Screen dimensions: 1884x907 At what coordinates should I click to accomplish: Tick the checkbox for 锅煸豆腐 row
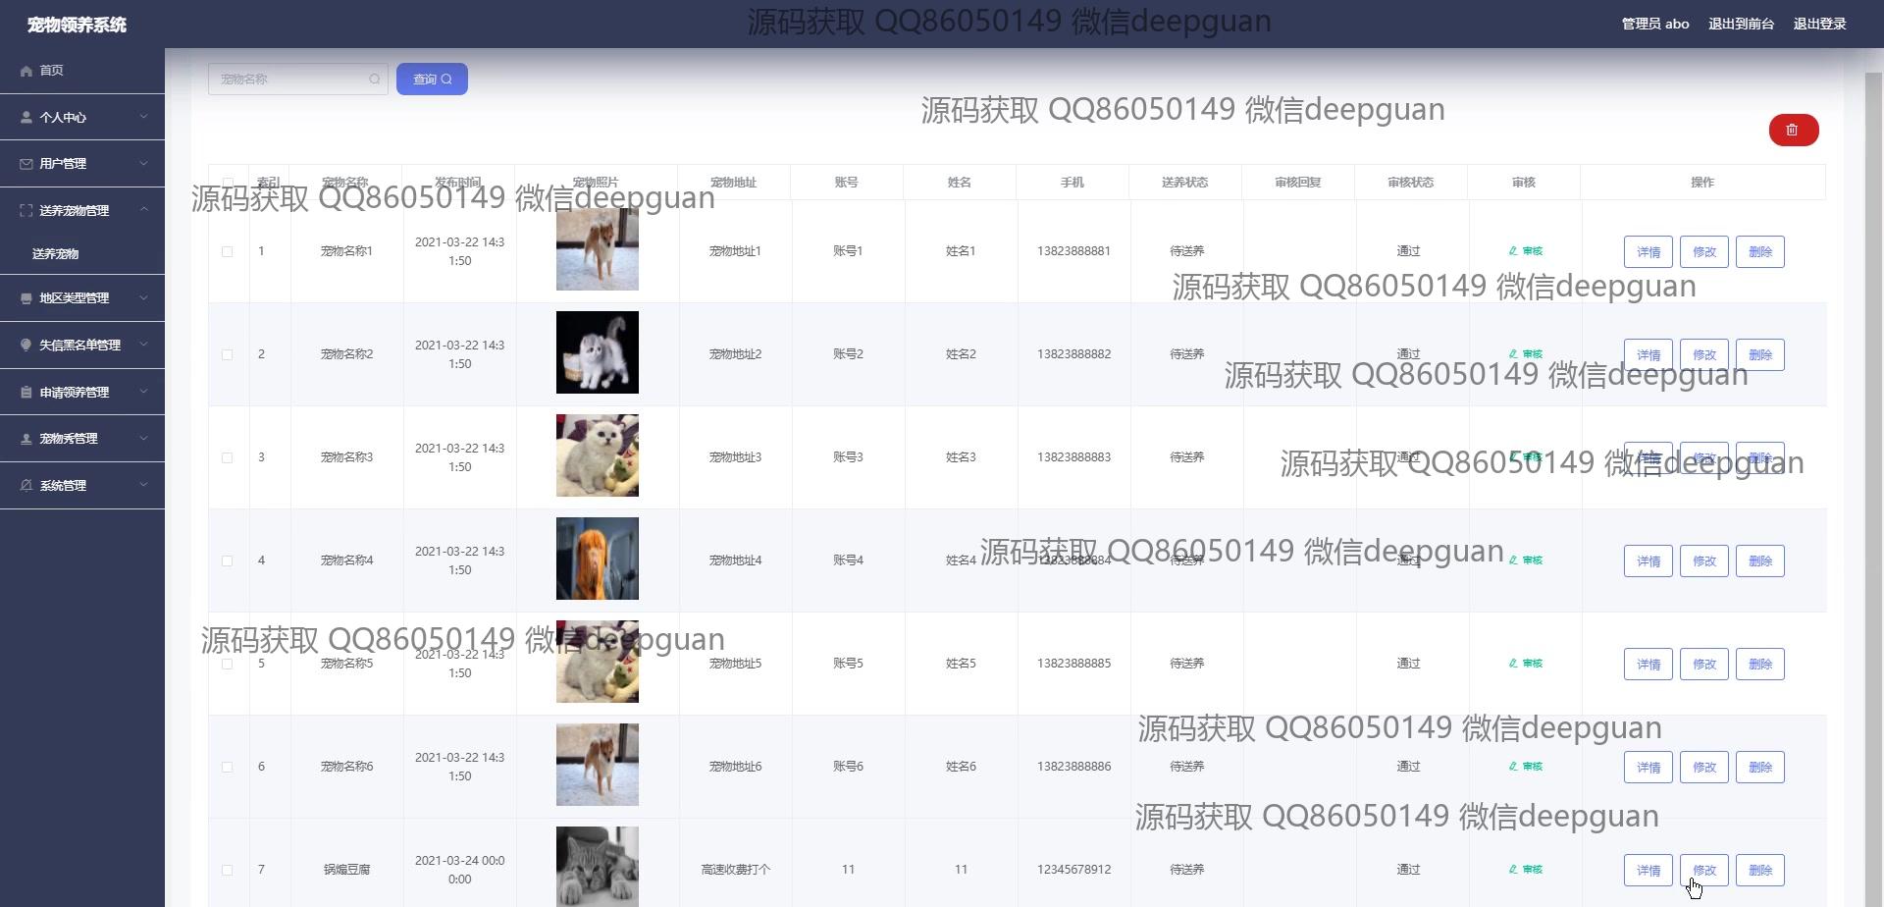[228, 870]
